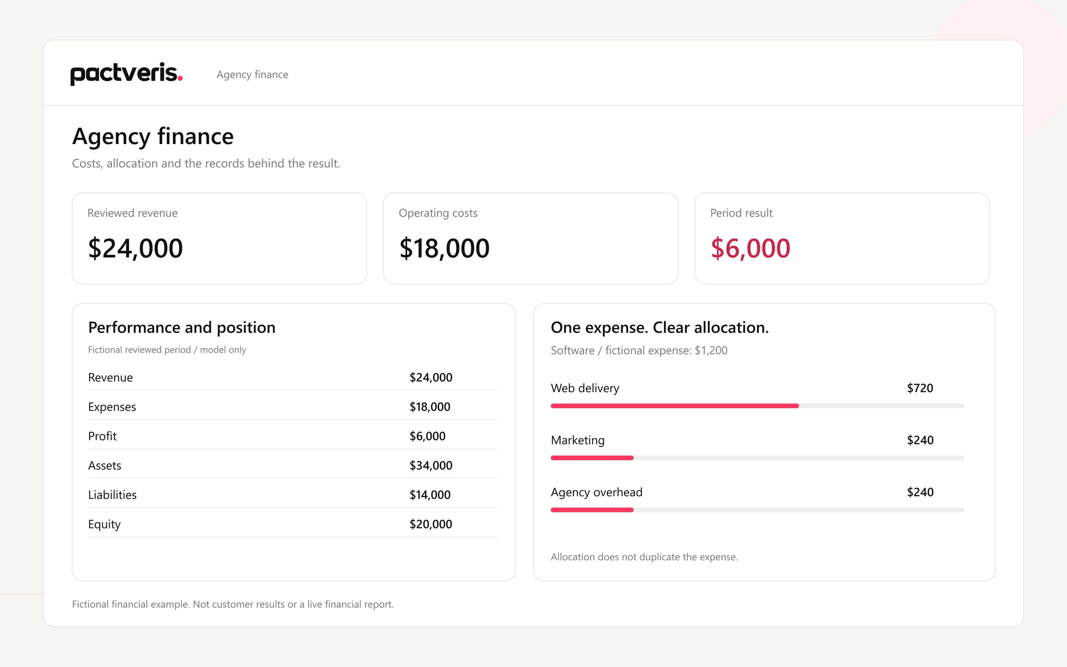
Task: Click the pactveris logo
Action: (x=127, y=73)
